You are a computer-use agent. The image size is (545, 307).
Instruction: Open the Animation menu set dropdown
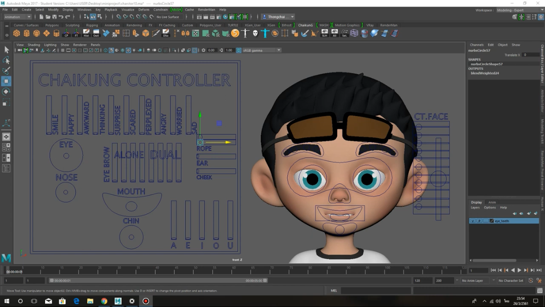tap(18, 17)
